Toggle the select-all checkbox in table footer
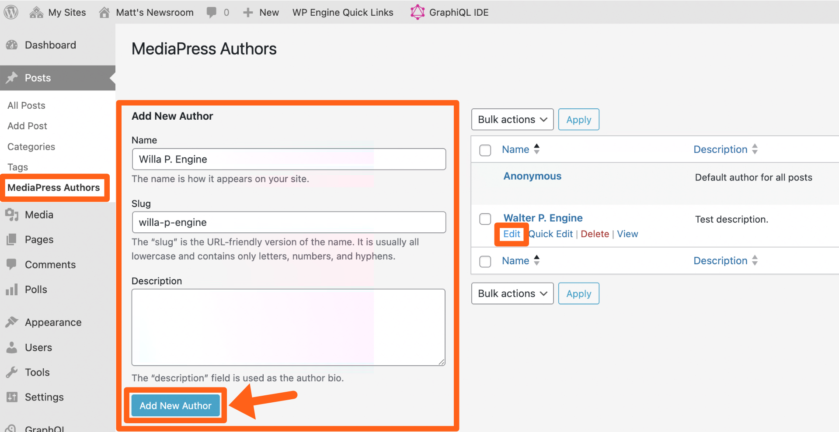This screenshot has height=432, width=839. [485, 261]
